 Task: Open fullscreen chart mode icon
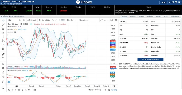click(116, 20)
